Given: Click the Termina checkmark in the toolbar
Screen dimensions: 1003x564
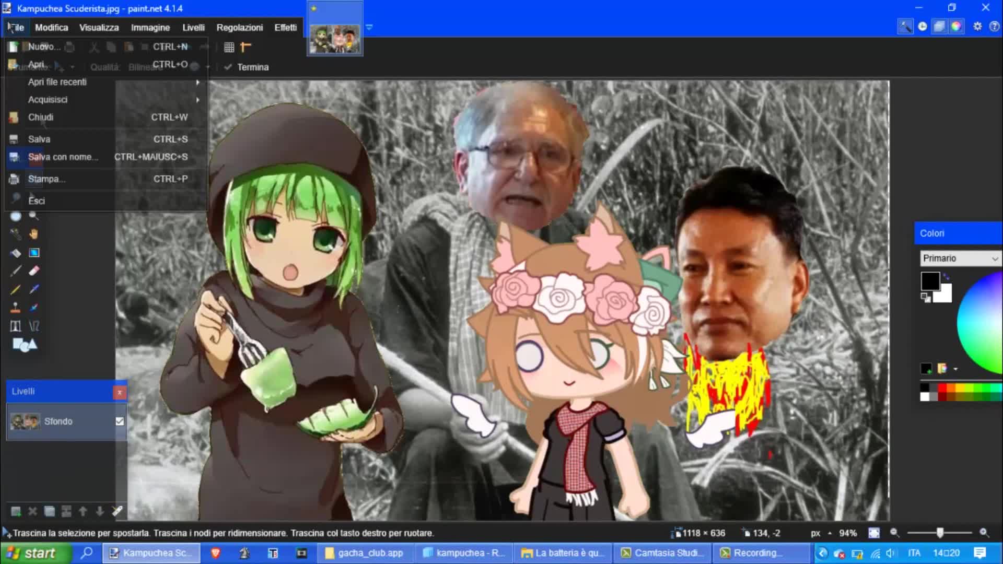Looking at the screenshot, I should click(x=228, y=67).
